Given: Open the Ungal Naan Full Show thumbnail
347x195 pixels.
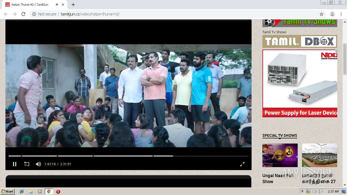Looking at the screenshot, I should pos(280,155).
